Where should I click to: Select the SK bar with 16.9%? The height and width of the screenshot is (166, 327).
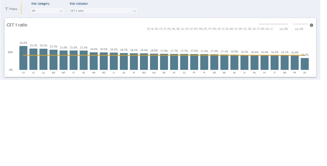tap(234, 62)
